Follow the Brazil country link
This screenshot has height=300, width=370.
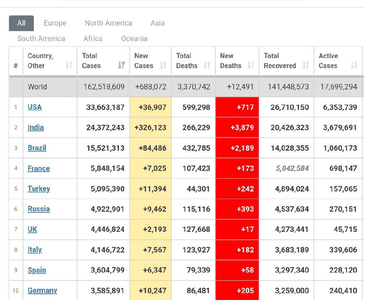pyautogui.click(x=37, y=148)
